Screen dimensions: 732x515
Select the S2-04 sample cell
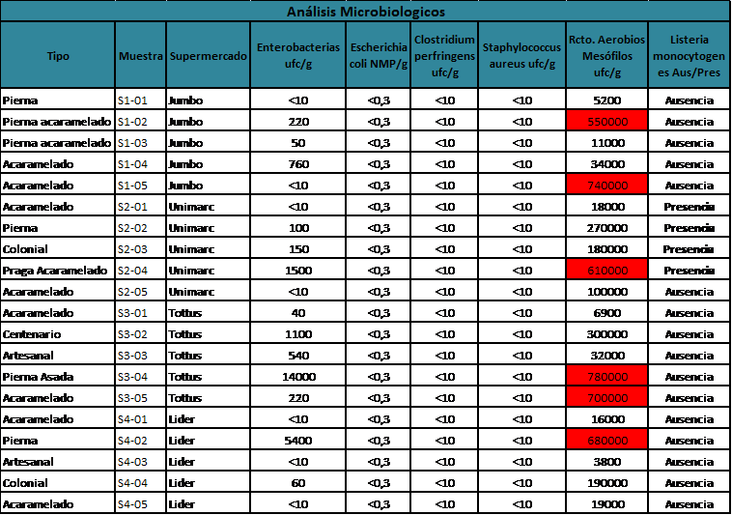(140, 270)
